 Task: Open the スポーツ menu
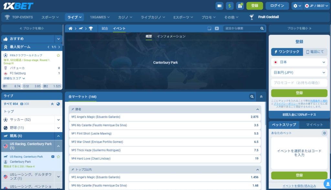pyautogui.click(x=50, y=17)
